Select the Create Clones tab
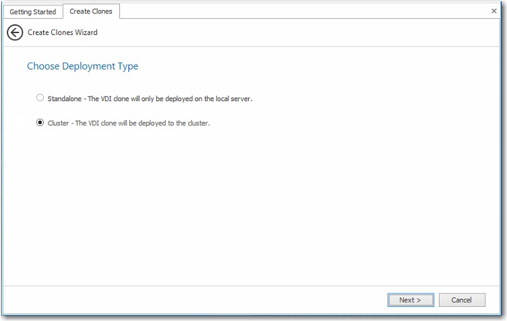 point(91,11)
